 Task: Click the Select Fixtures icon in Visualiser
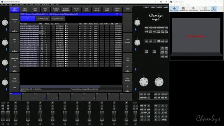[x=183, y=9]
